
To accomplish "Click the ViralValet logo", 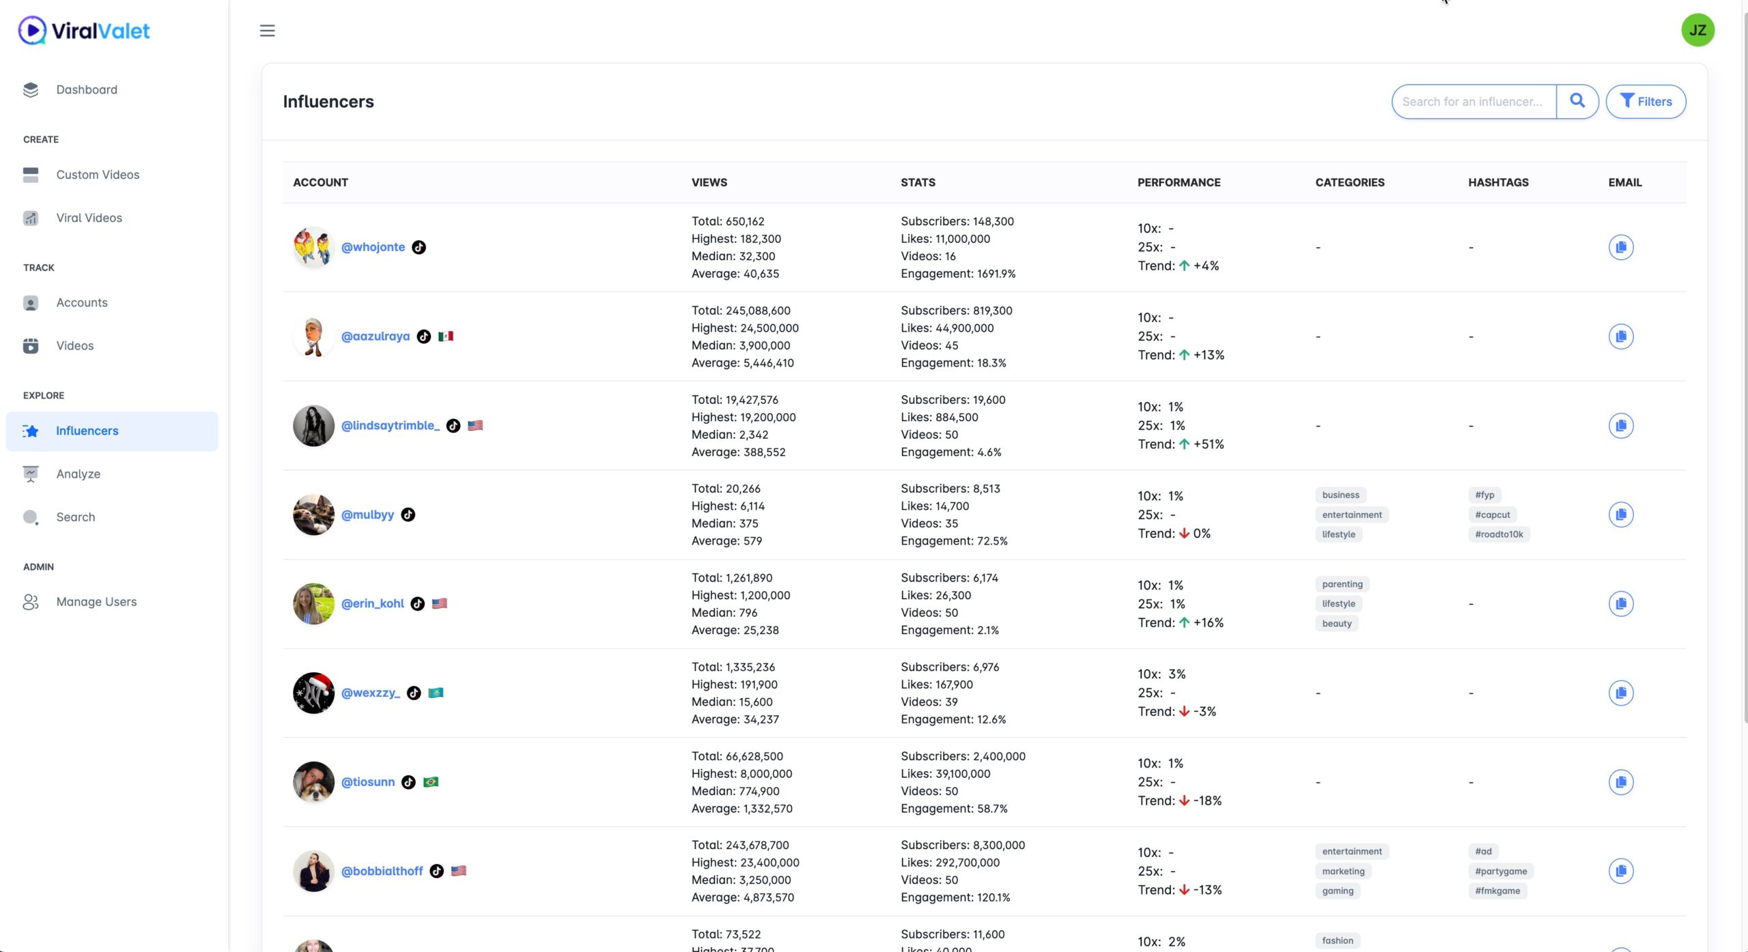I will (x=83, y=31).
